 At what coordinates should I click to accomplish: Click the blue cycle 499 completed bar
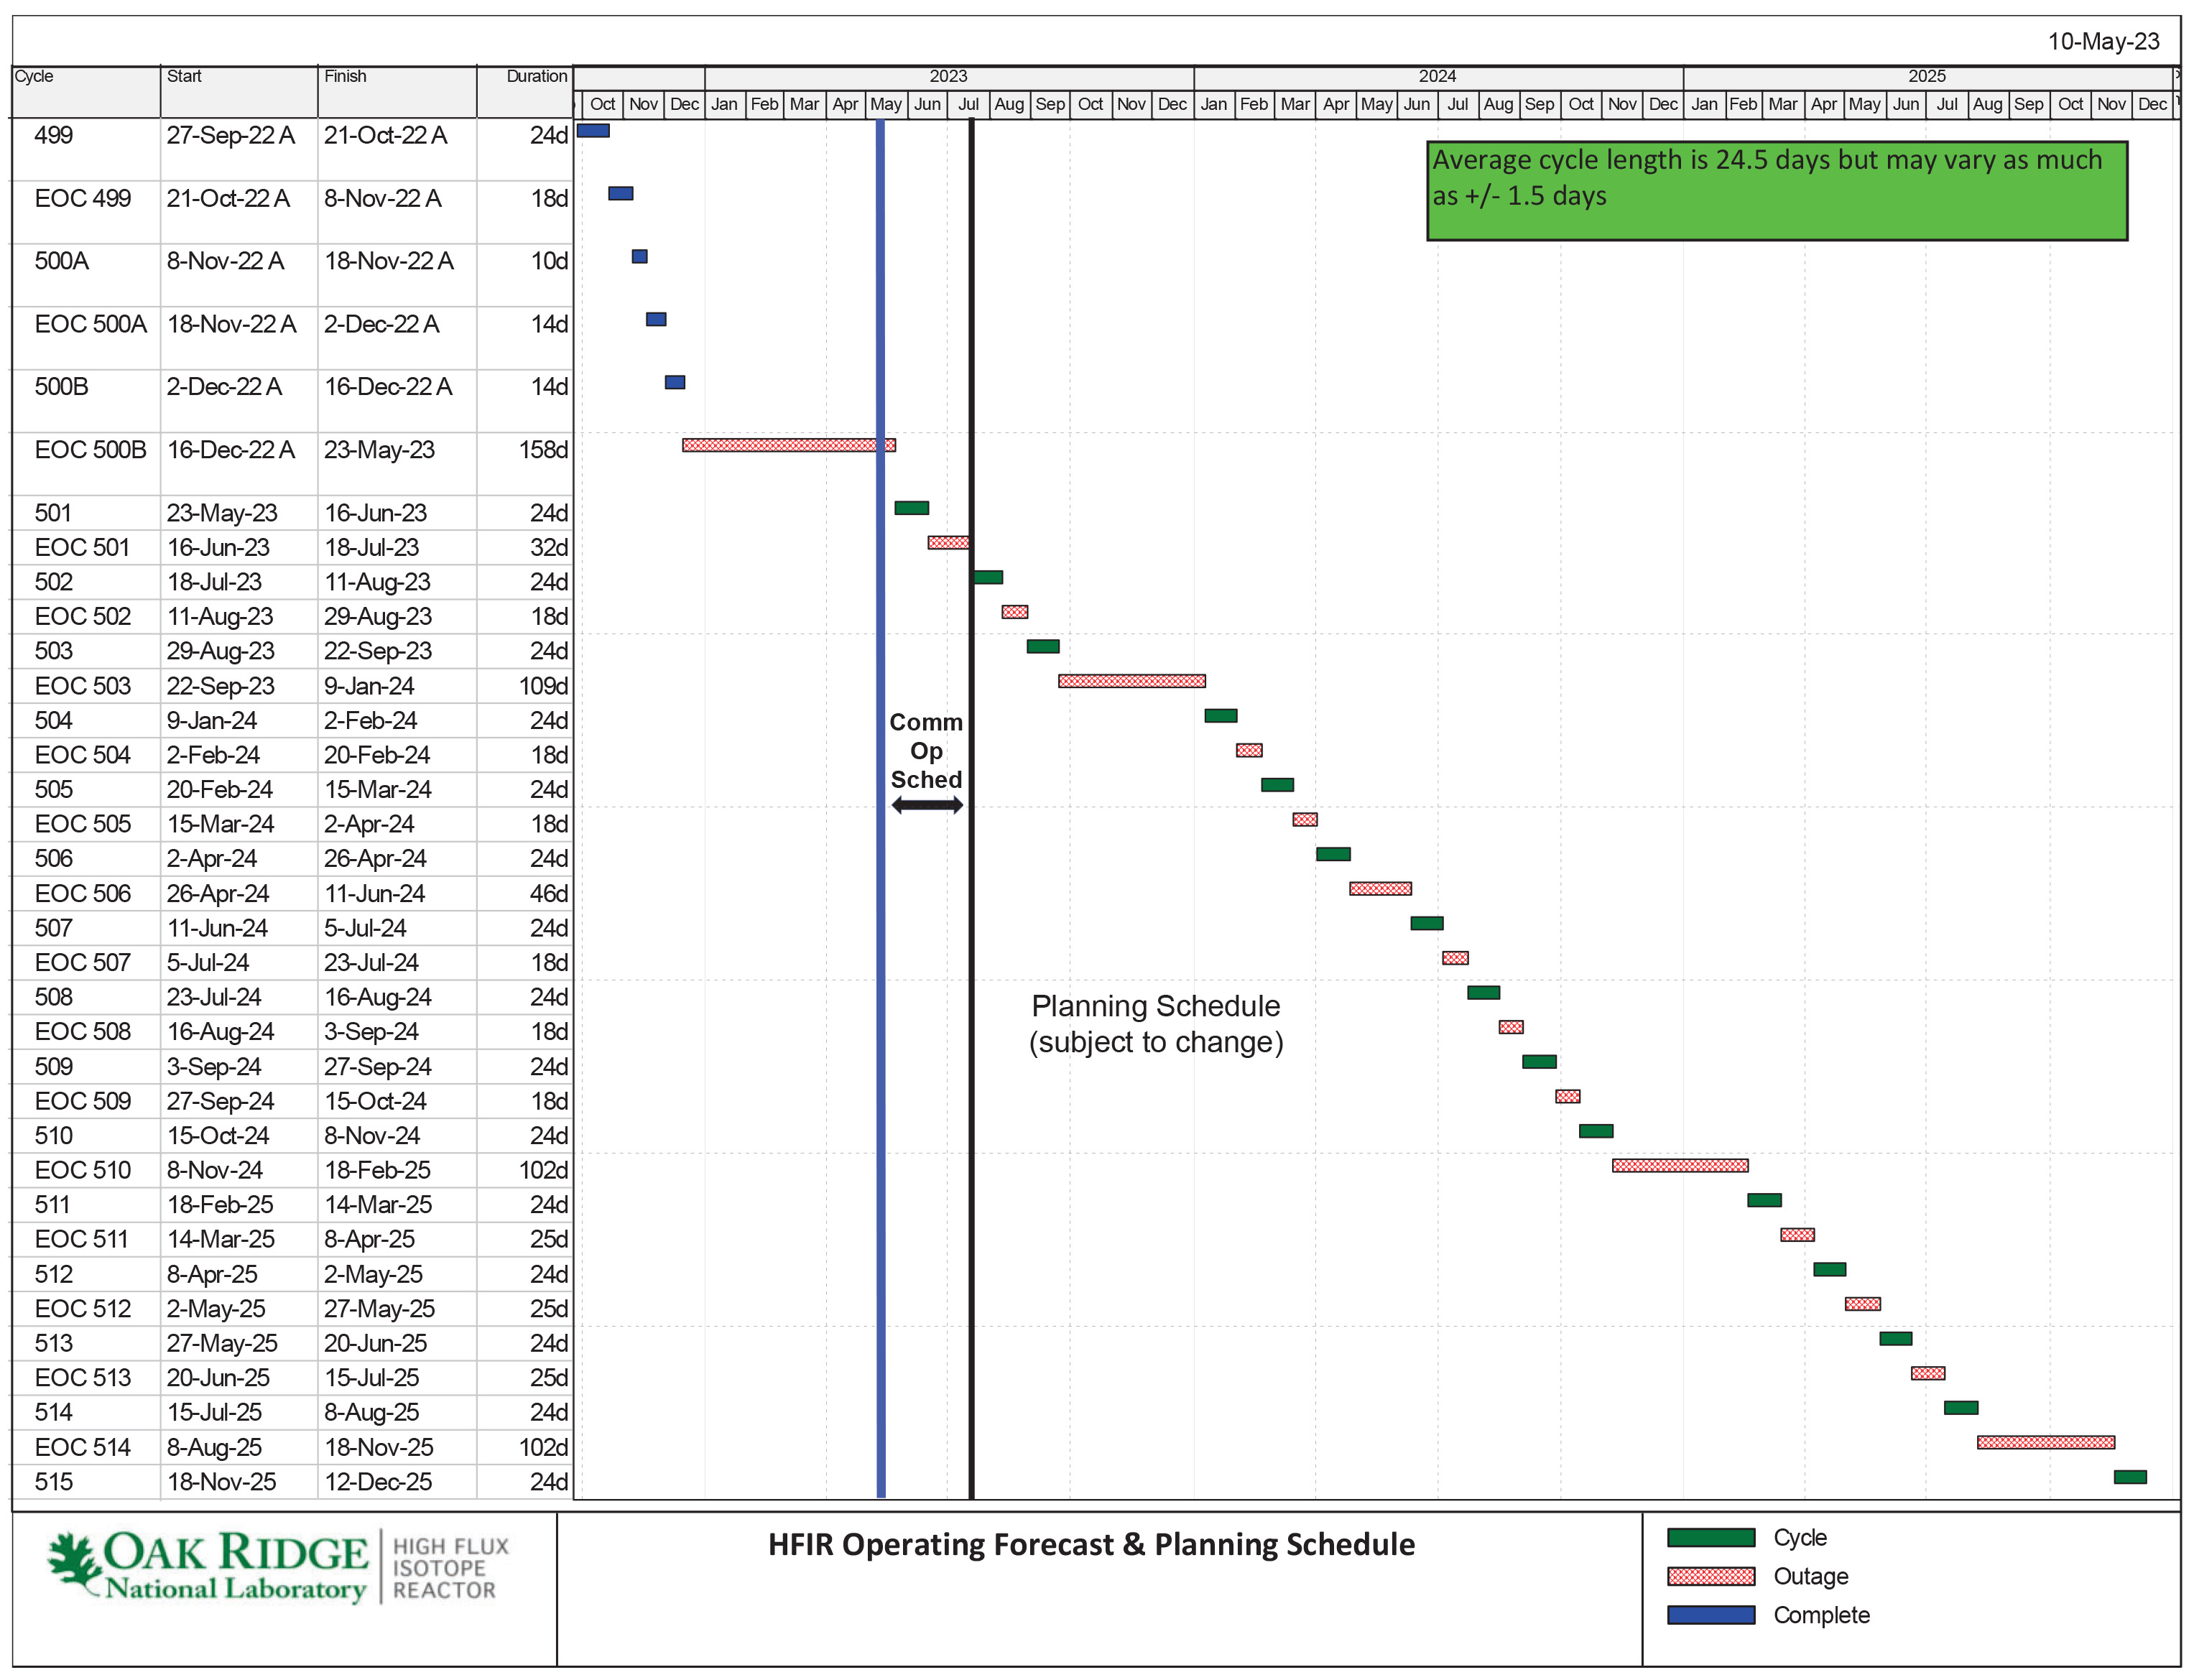(x=594, y=131)
